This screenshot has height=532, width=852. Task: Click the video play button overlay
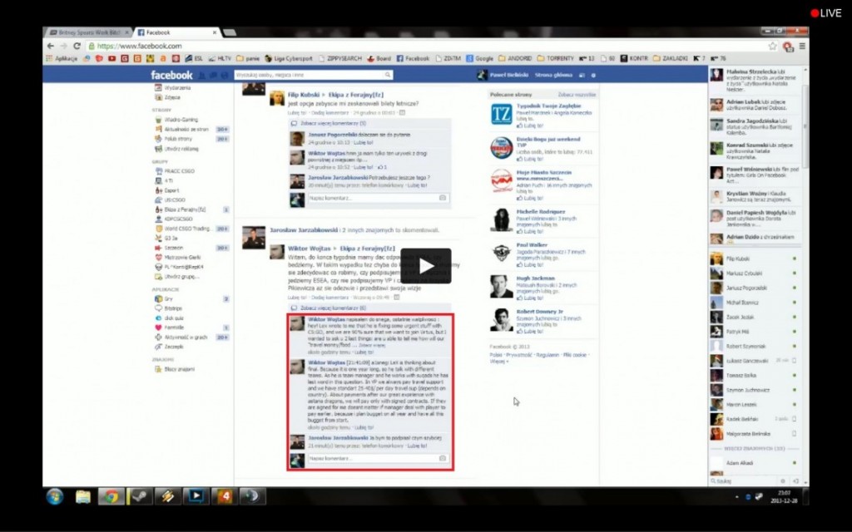pos(425,266)
